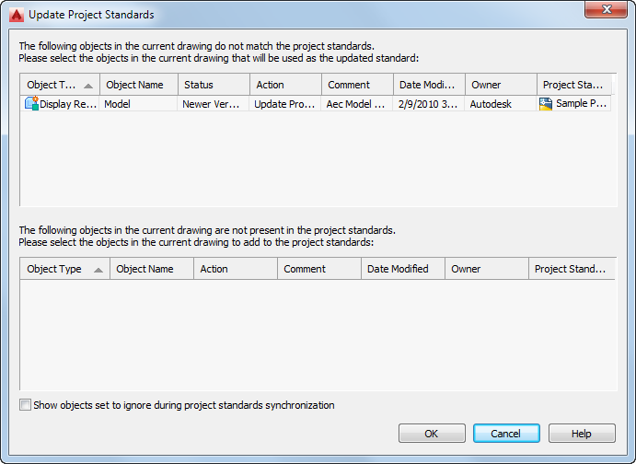Click the Status column header
This screenshot has width=636, height=464.
[x=214, y=85]
